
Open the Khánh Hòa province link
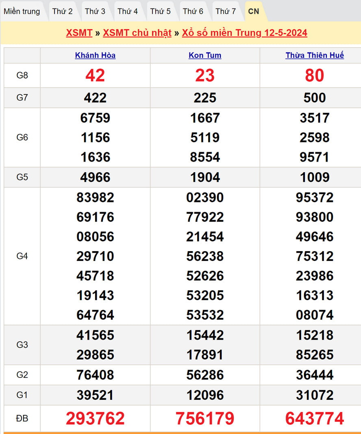point(95,55)
